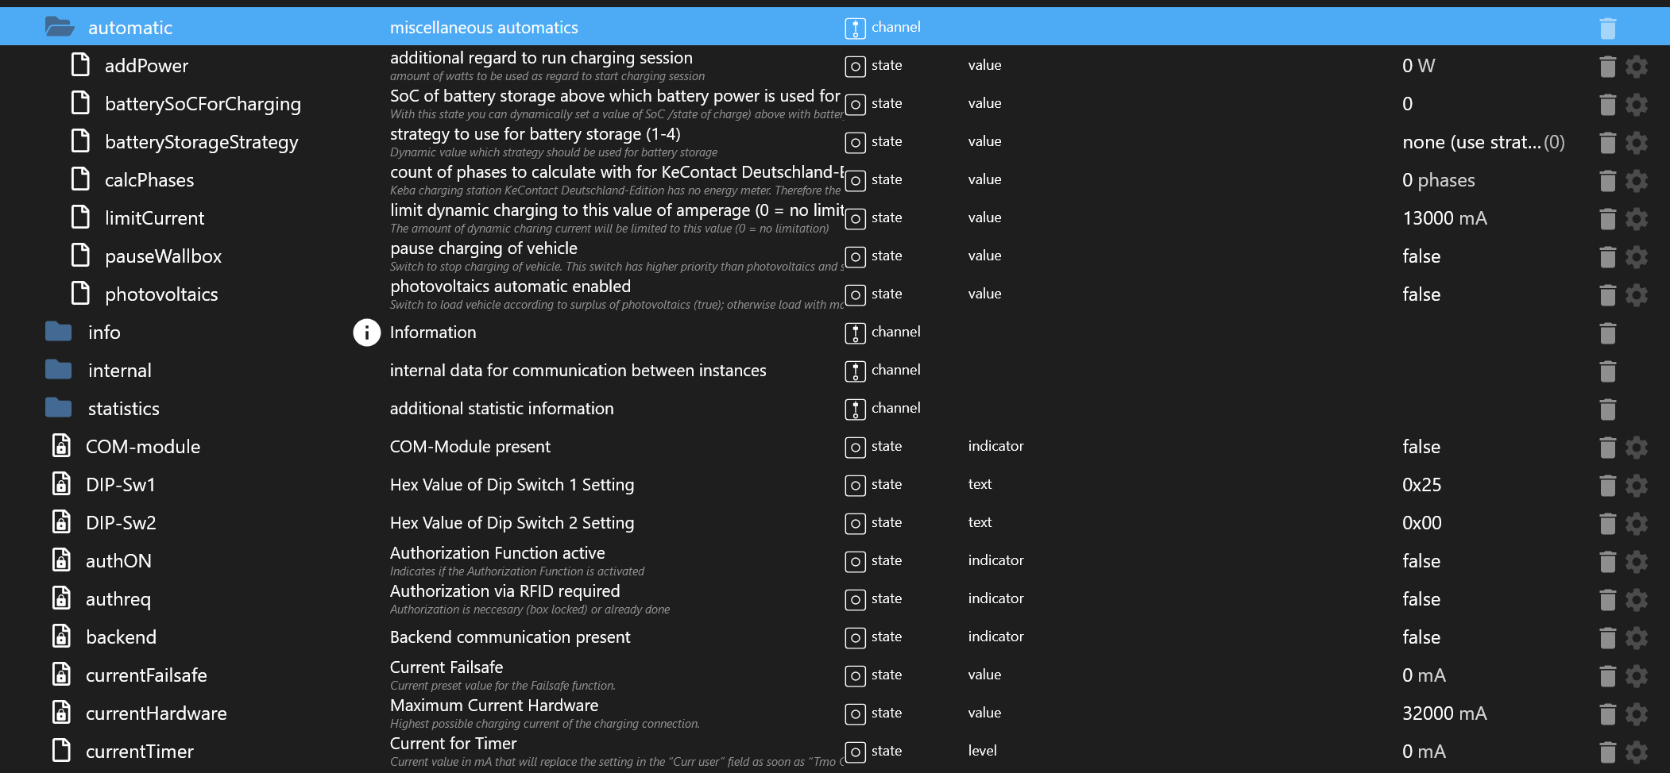Open settings gear for addPower state
The height and width of the screenshot is (773, 1670).
point(1636,67)
